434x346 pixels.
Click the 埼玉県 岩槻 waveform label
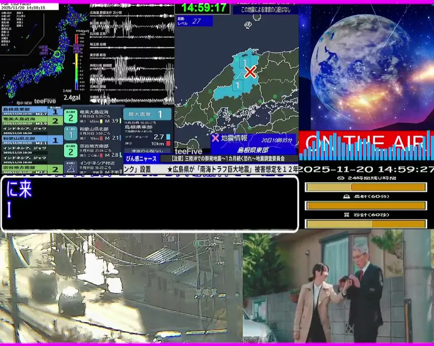[x=98, y=44]
